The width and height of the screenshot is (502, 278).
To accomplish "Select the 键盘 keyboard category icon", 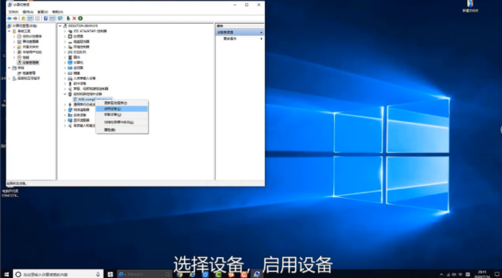I will 70,73.
